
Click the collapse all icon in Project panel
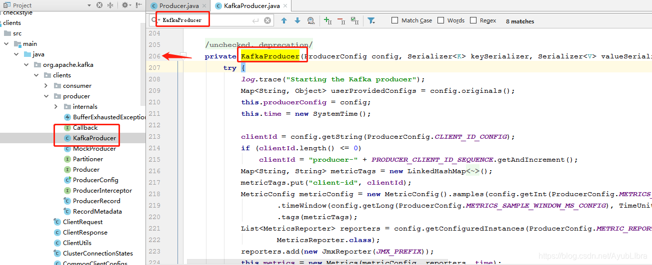click(x=111, y=5)
